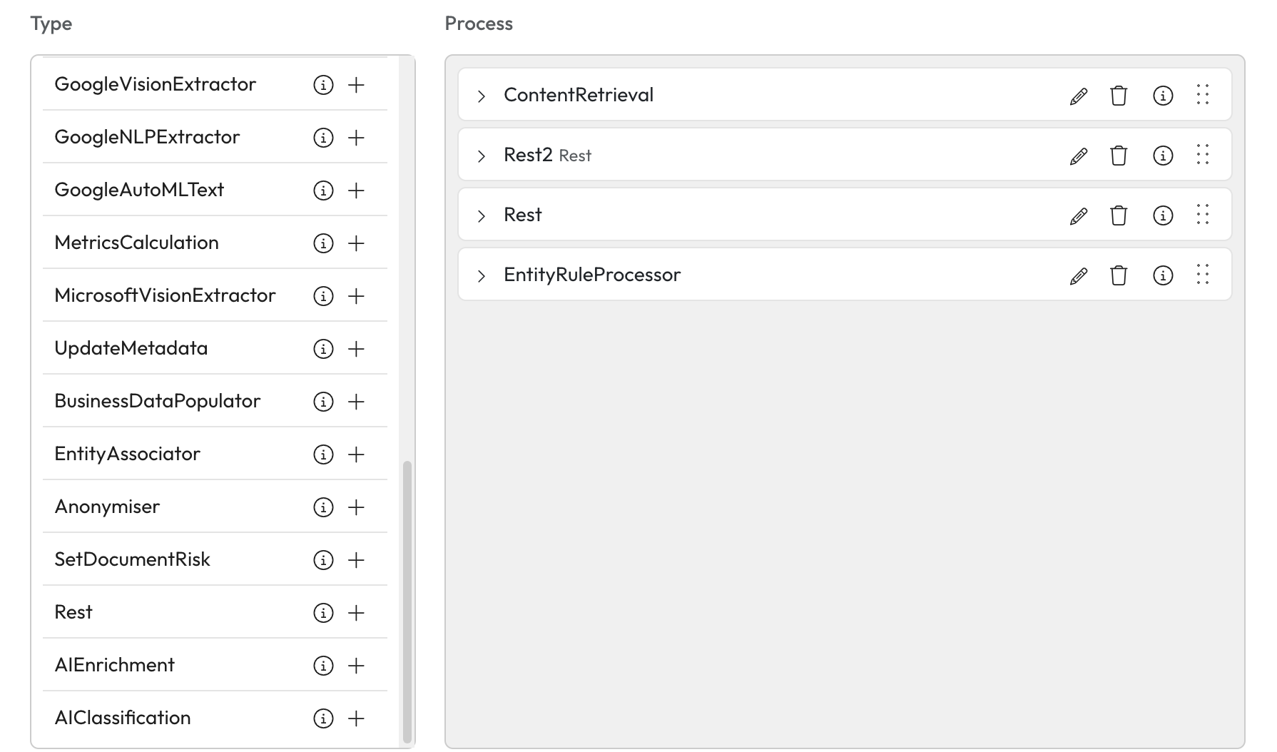This screenshot has width=1277, height=752.
Task: Add the GoogleVisionExtractor type to process
Action: pyautogui.click(x=356, y=85)
